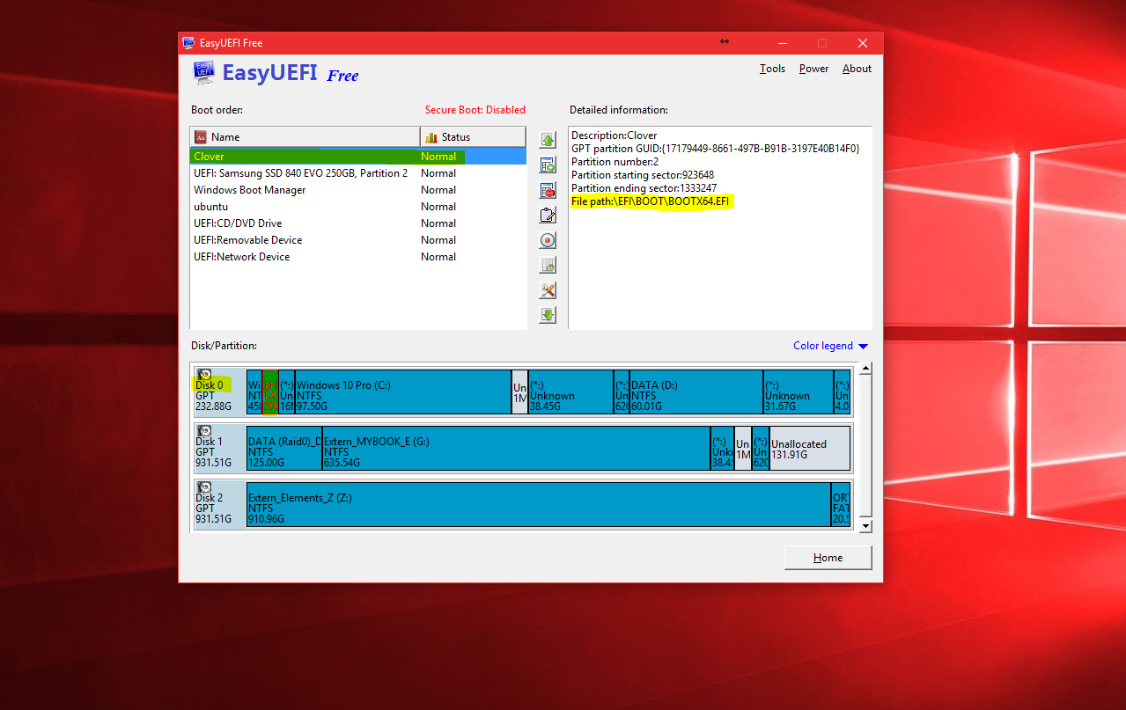The image size is (1126, 710).
Task: Expand the Color legend dropdown
Action: pyautogui.click(x=830, y=346)
